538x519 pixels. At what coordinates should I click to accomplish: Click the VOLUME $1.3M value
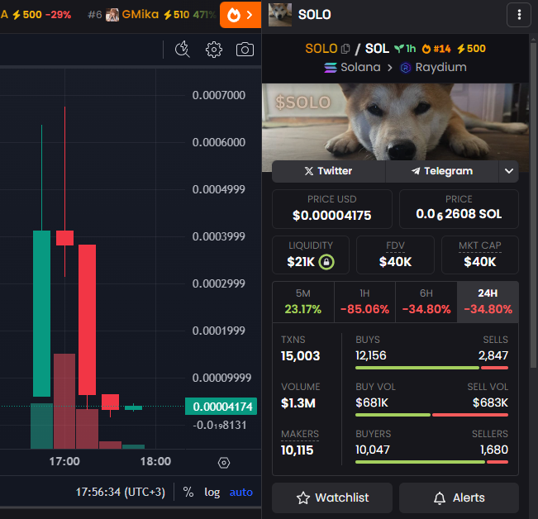tap(298, 403)
